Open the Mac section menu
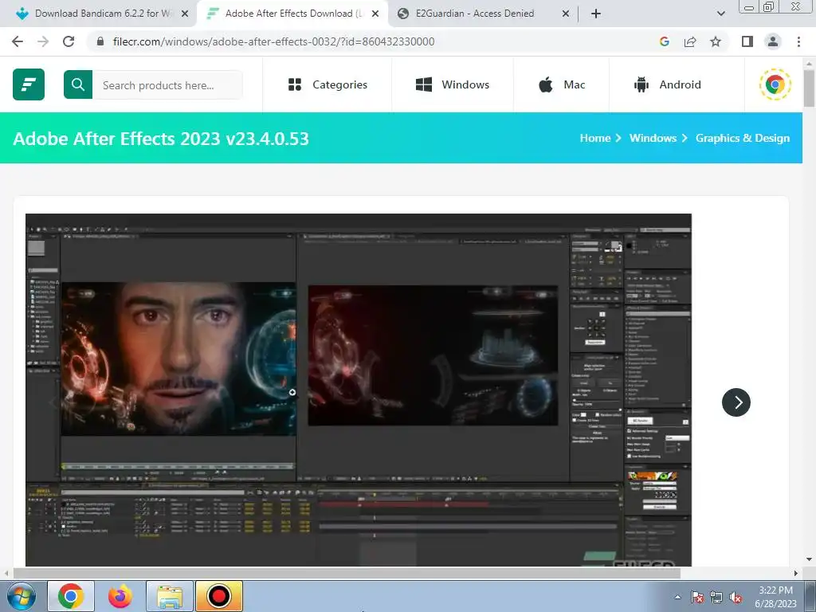 [562, 84]
